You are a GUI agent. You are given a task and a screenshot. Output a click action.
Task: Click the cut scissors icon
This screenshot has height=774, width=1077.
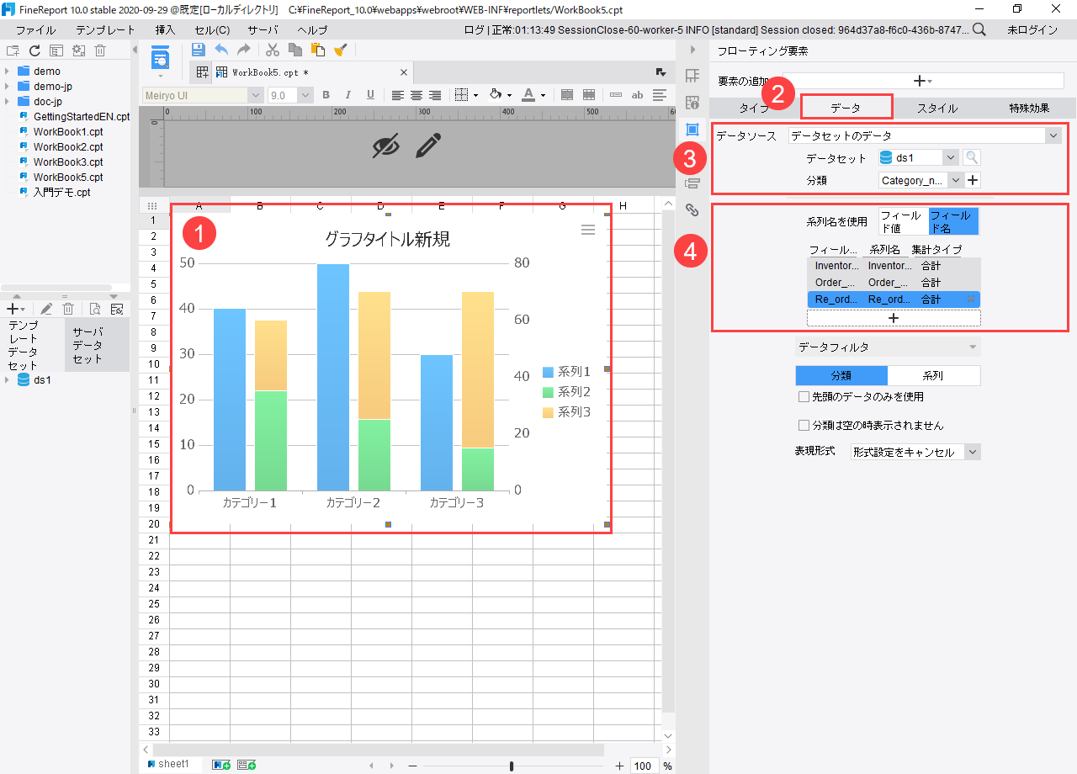pos(273,50)
